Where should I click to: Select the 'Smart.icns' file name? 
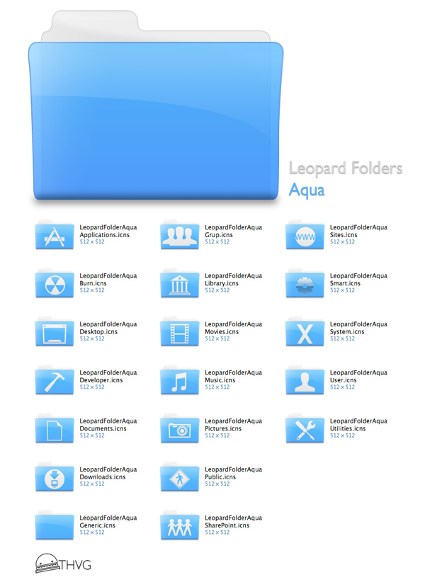point(345,283)
